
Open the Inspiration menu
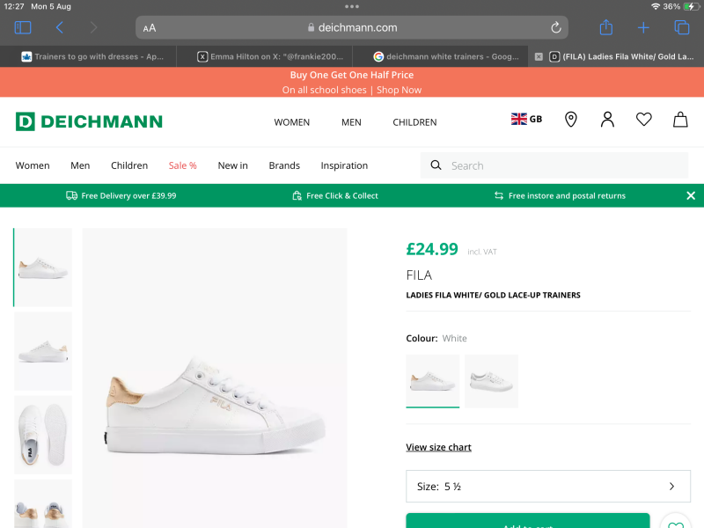pos(344,165)
